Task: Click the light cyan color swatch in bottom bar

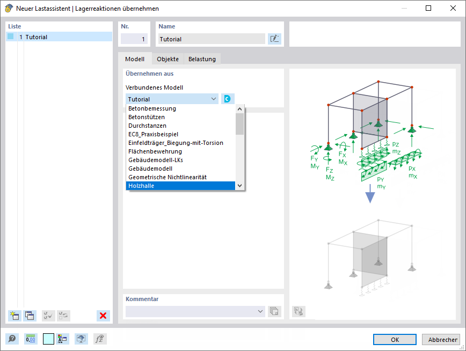Action: tap(48, 339)
